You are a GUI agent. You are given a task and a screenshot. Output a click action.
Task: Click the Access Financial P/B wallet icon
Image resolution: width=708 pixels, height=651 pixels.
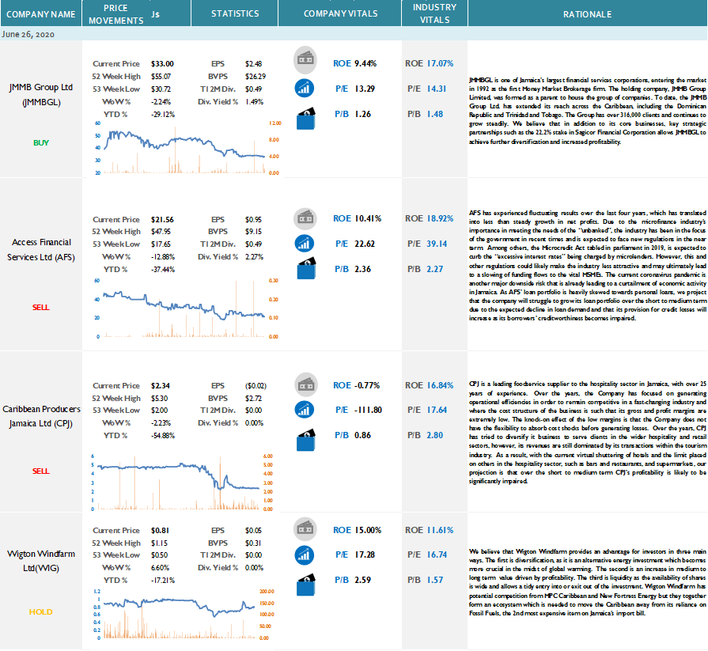306,268
